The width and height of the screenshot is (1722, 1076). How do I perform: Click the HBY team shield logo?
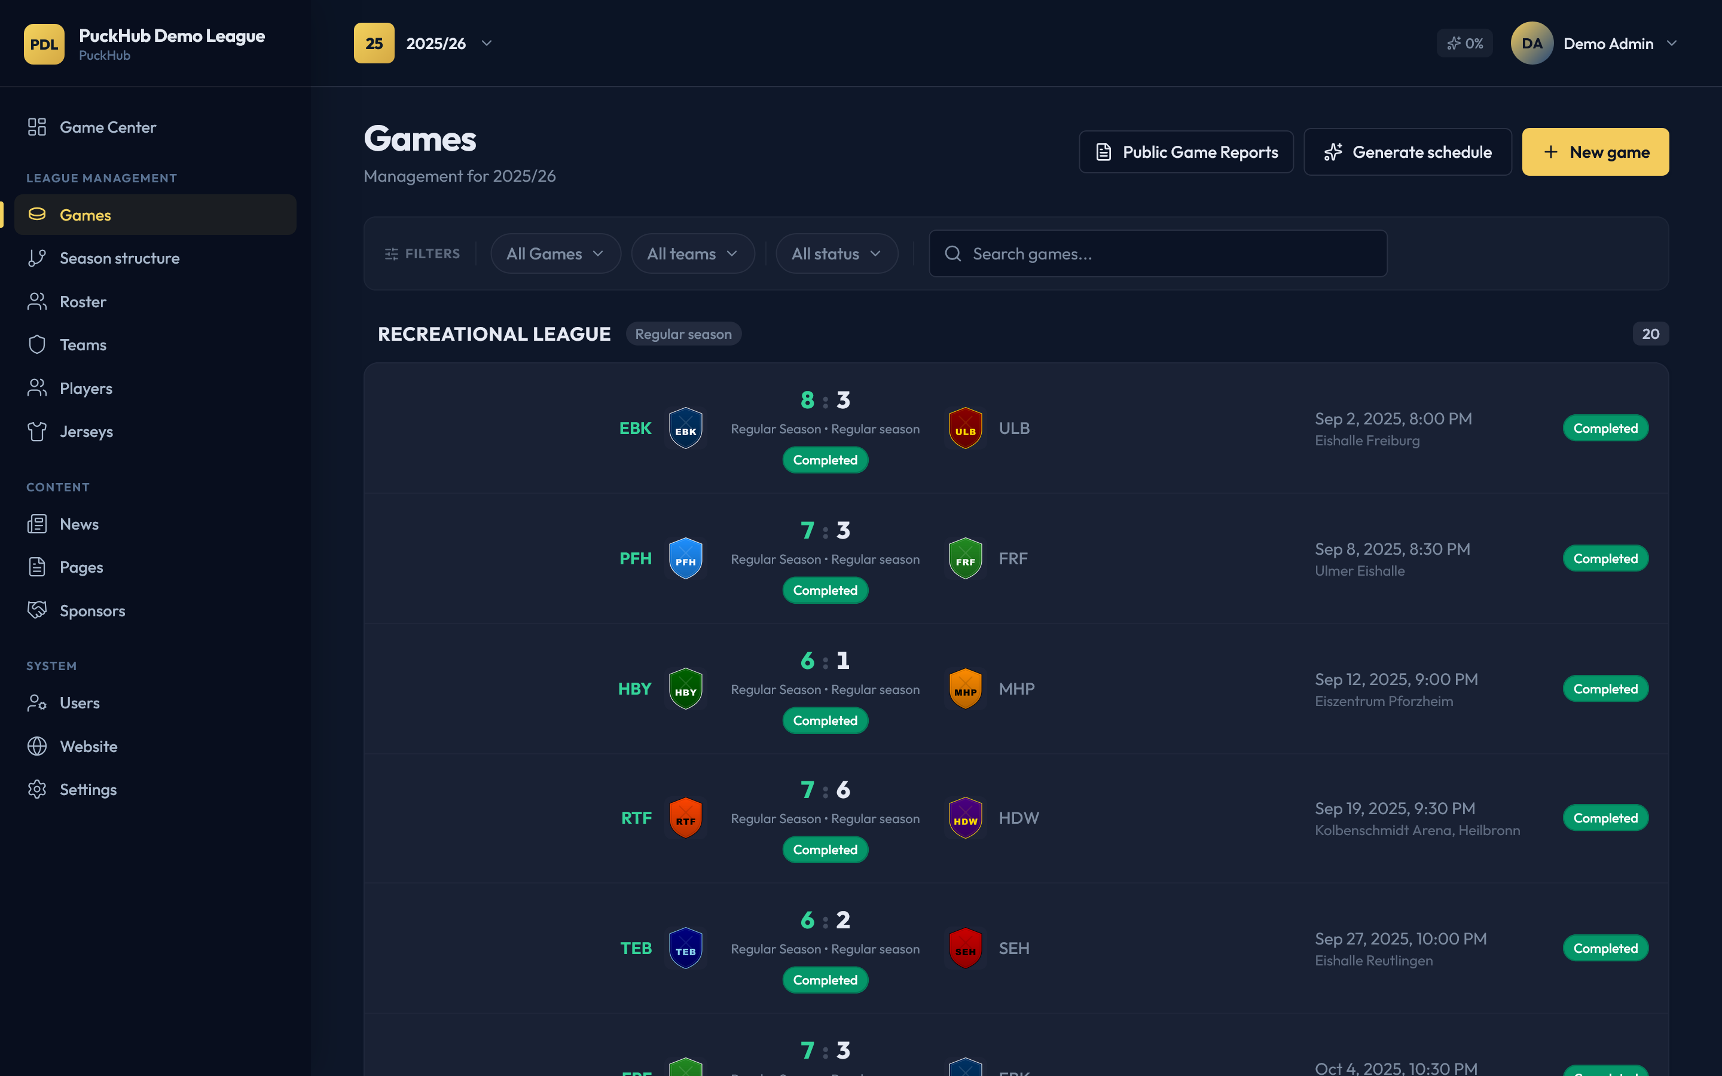tap(686, 688)
